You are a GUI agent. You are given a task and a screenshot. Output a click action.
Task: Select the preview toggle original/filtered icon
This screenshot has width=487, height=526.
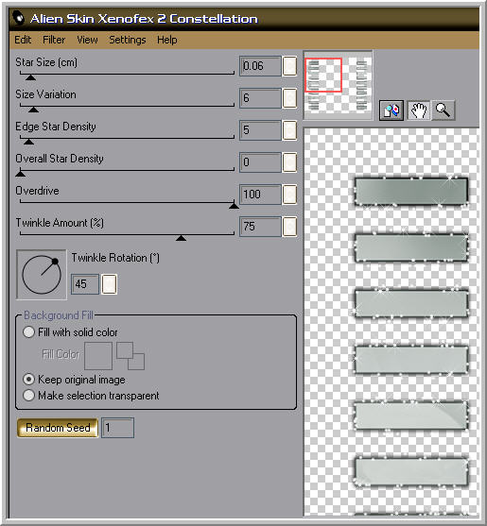point(391,110)
